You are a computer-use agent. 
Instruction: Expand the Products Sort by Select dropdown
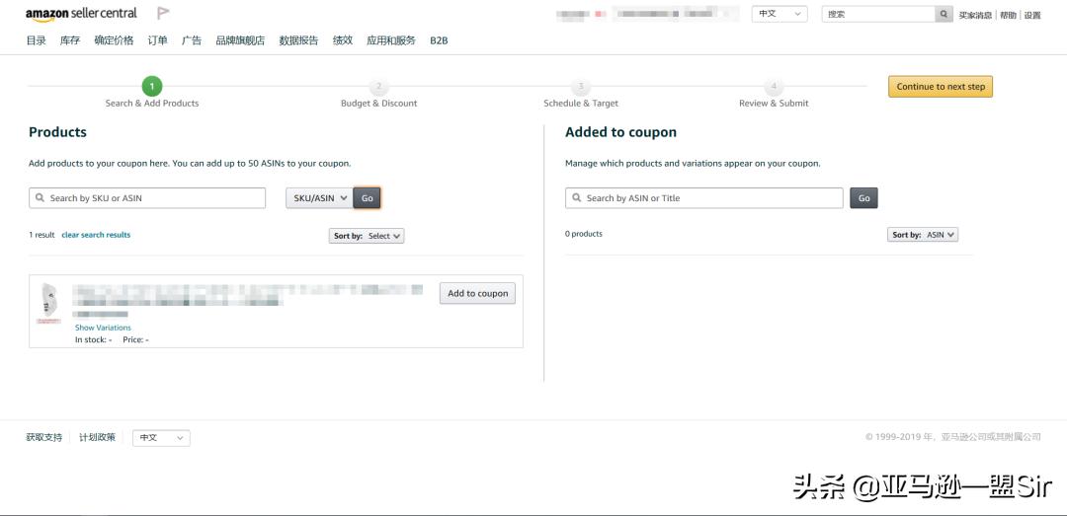[368, 236]
